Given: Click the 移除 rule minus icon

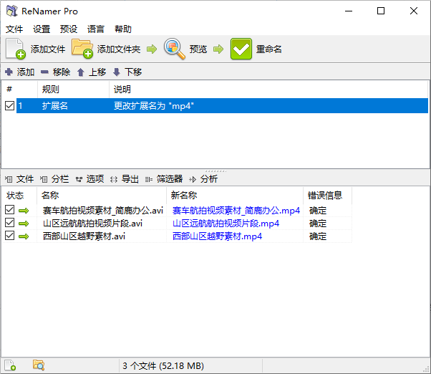Looking at the screenshot, I should click(44, 72).
